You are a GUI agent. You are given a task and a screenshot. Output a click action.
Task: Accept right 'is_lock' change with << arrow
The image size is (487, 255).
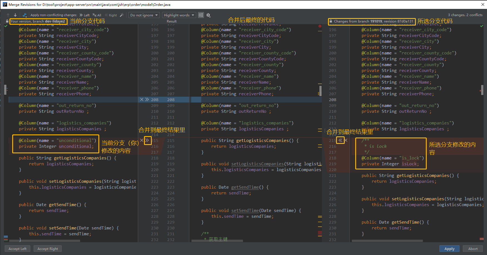[x=340, y=140]
